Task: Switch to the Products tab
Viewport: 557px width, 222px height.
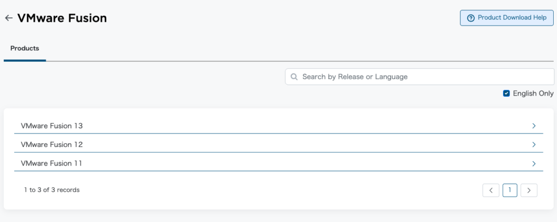Action: click(24, 48)
